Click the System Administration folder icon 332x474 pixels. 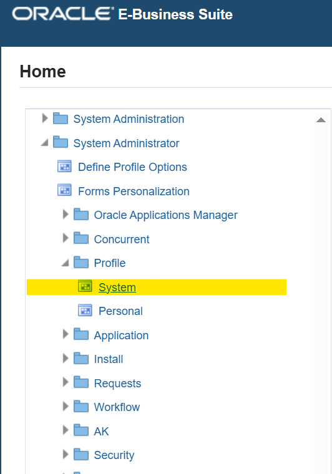pyautogui.click(x=61, y=119)
